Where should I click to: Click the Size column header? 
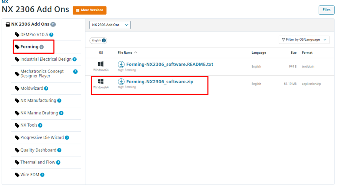click(293, 53)
